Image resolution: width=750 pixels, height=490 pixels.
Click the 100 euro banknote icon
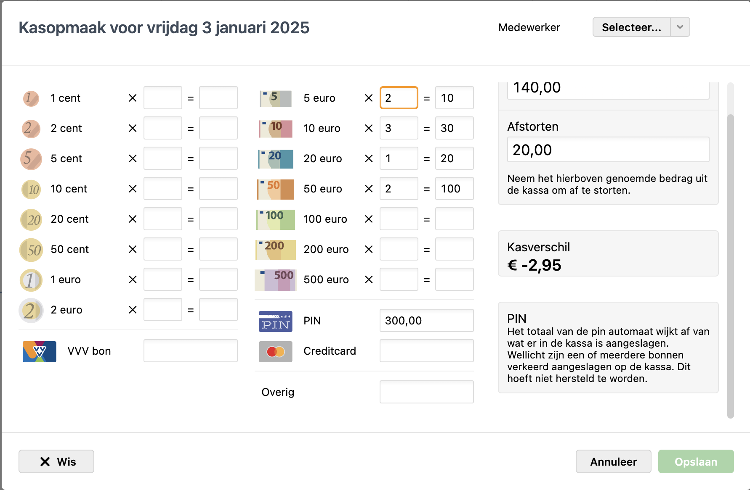[x=275, y=219]
